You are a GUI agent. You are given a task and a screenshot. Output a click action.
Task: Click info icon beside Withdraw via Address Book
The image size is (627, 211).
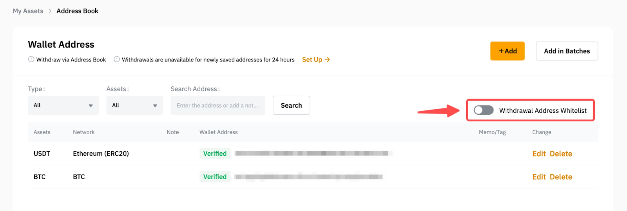[31, 60]
